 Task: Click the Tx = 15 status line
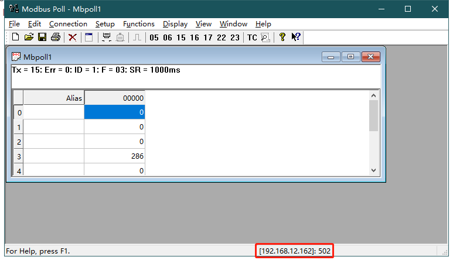[x=96, y=70]
